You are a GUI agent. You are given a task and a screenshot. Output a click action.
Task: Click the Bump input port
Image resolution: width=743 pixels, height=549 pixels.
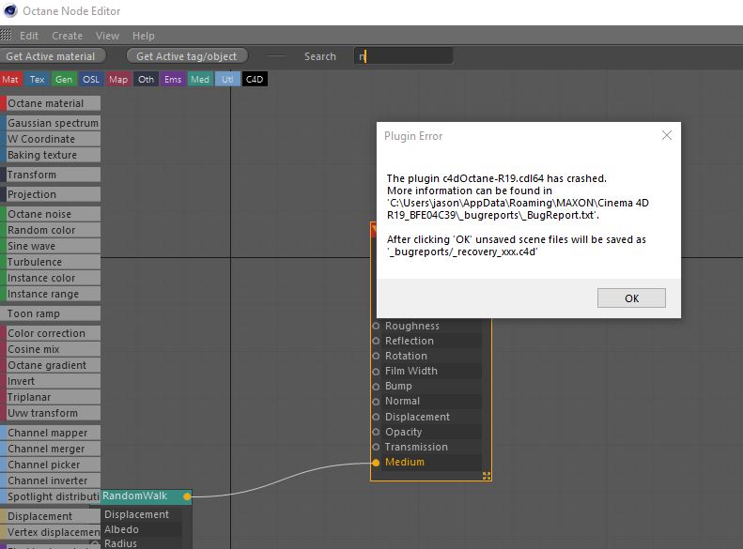[x=376, y=387]
